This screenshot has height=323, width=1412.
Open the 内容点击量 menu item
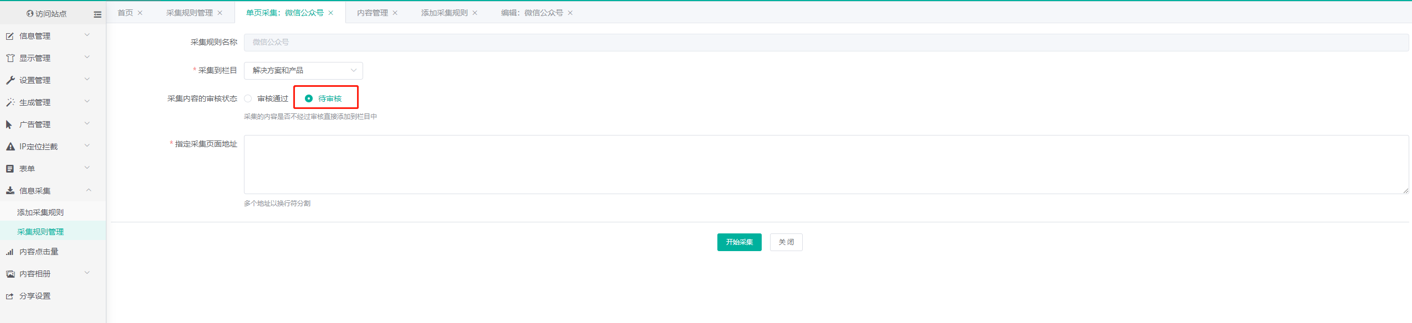(x=39, y=252)
